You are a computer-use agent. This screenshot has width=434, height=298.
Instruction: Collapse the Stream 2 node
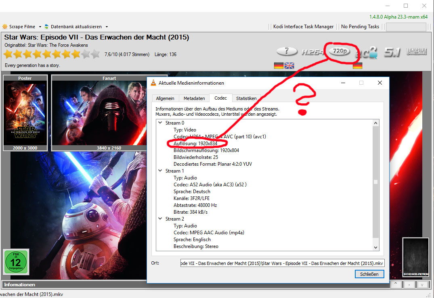pos(160,219)
